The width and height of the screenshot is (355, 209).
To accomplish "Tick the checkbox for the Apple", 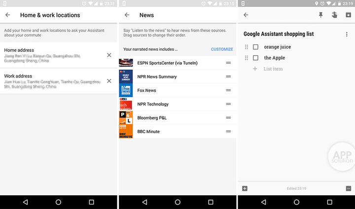I will tap(255, 58).
